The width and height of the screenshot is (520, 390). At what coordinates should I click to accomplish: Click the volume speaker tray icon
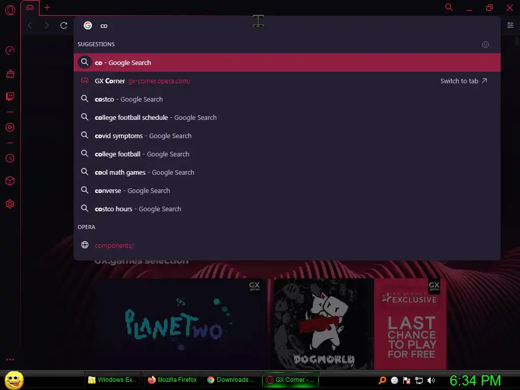coord(431,380)
